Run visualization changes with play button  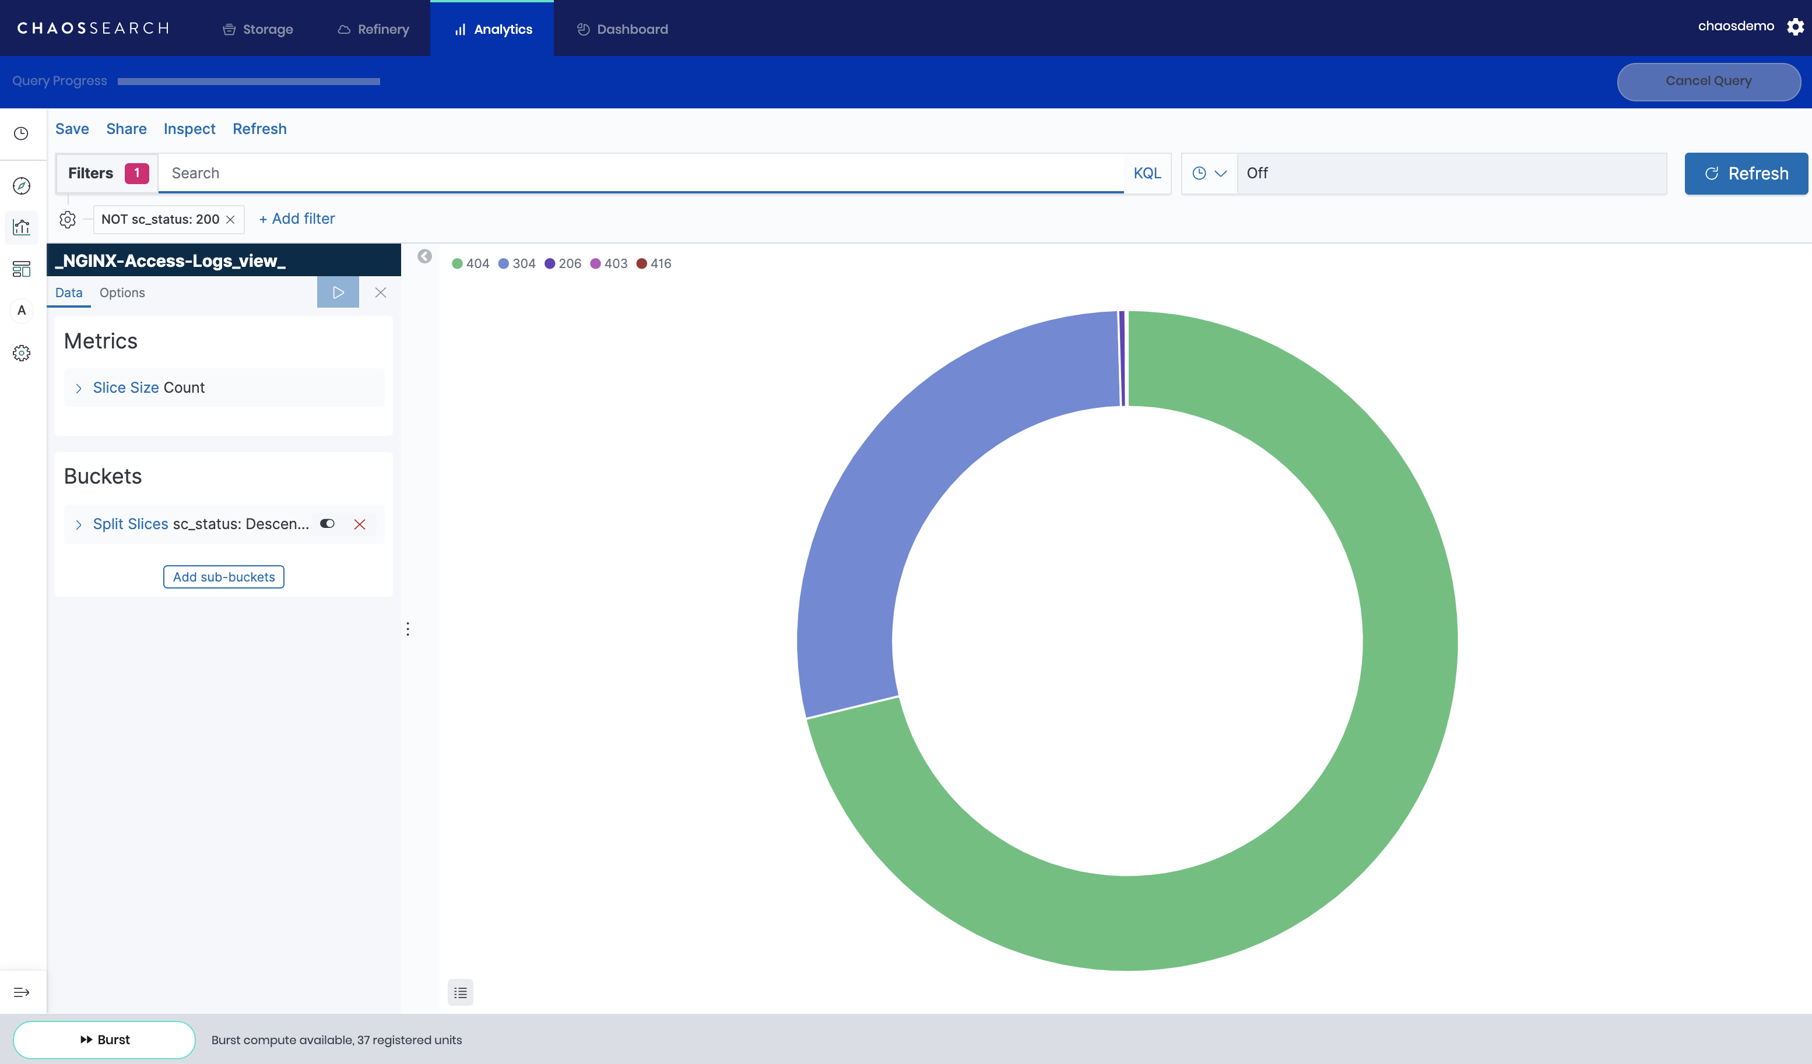pos(338,293)
